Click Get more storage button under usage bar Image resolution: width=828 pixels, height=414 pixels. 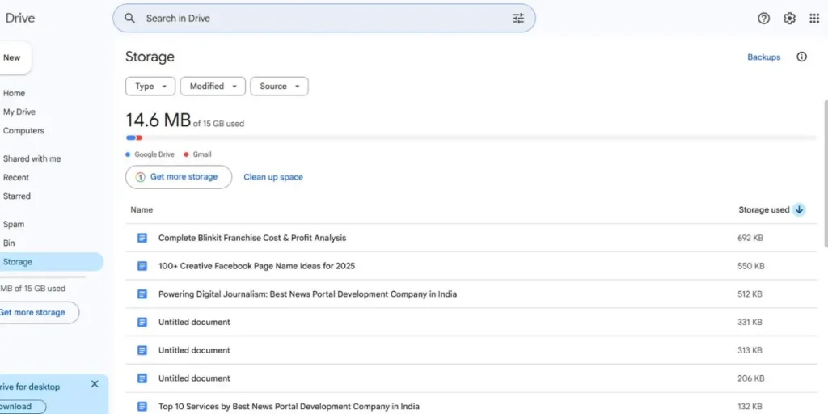click(178, 177)
